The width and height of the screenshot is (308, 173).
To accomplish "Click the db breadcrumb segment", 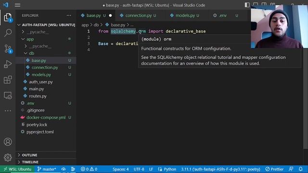I will (96, 25).
